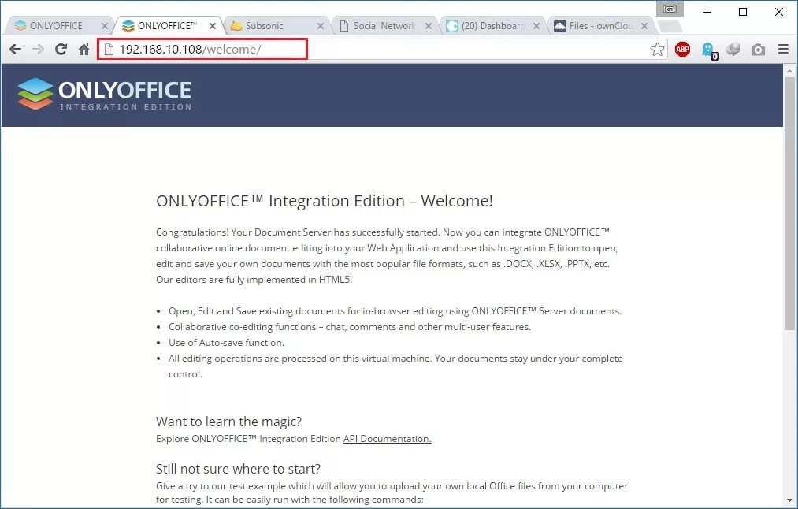Open the API Documentation link
This screenshot has height=509, width=798.
388,439
